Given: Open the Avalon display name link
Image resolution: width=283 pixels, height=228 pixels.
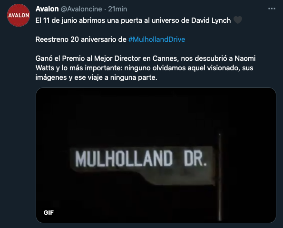Looking at the screenshot, I should pyautogui.click(x=47, y=9).
